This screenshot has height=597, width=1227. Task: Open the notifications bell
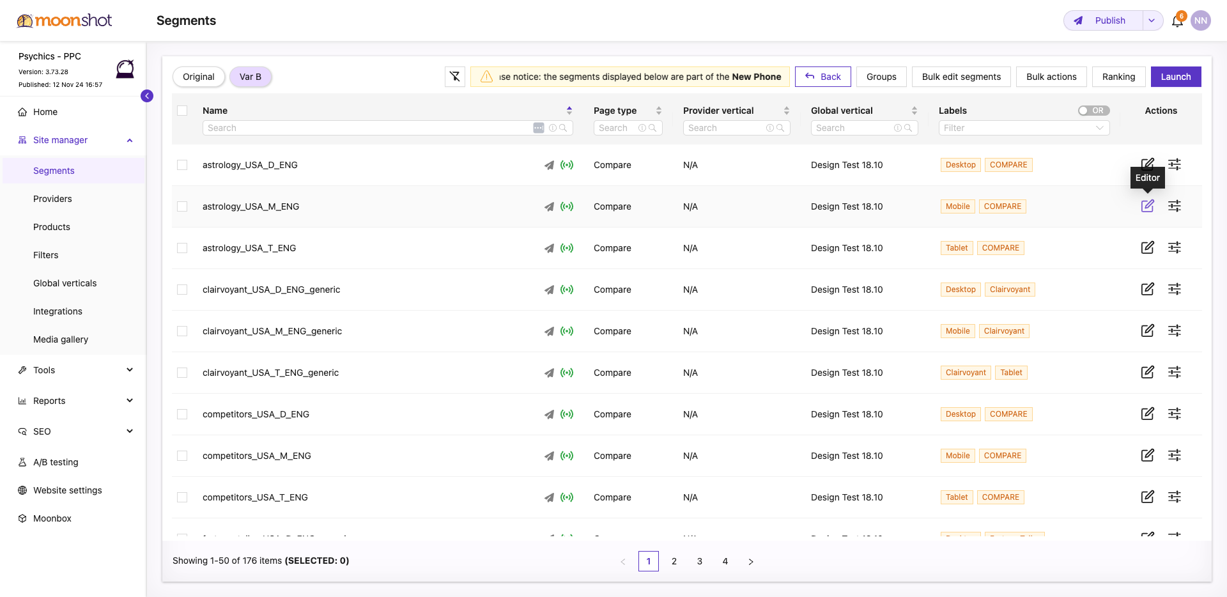coord(1177,20)
